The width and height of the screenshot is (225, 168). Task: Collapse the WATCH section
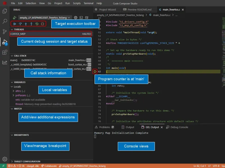[x=12, y=109]
